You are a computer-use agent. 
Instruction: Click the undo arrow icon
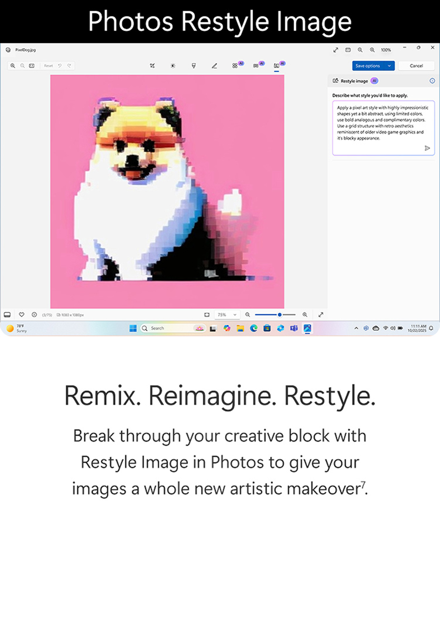[x=60, y=66]
